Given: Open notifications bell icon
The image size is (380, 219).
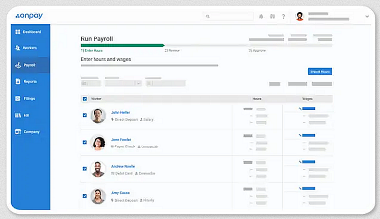Looking at the screenshot, I should 261,16.
